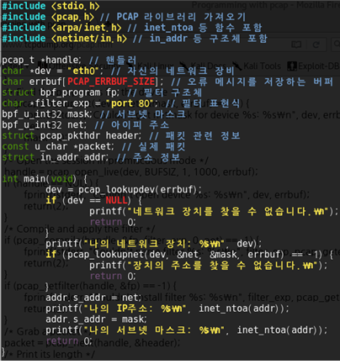The image size is (340, 364).
Task: Click the '나의 IP주소' printf line
Action: (x=167, y=309)
